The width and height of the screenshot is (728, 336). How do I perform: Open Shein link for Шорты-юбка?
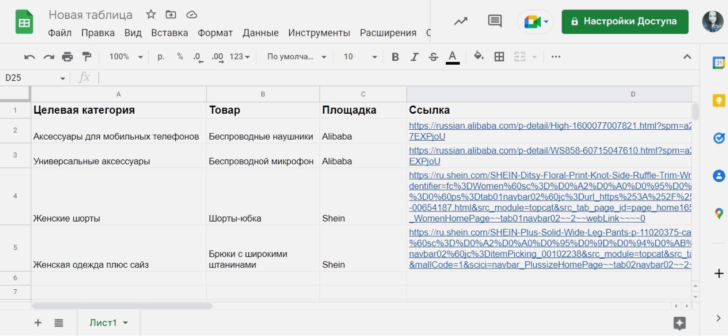550,197
